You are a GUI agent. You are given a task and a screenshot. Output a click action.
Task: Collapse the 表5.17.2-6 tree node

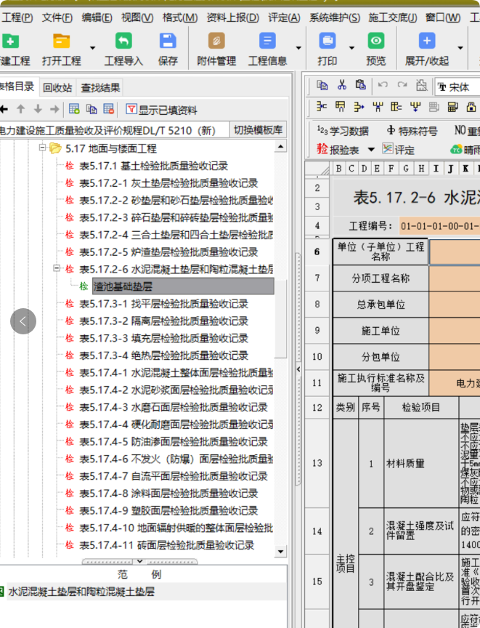[x=56, y=269]
